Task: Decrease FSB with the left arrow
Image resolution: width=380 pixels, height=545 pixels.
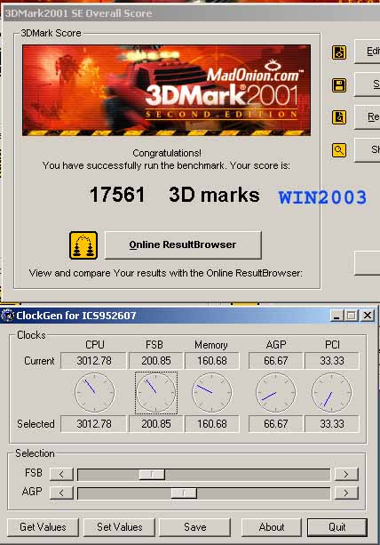Action: [61, 474]
